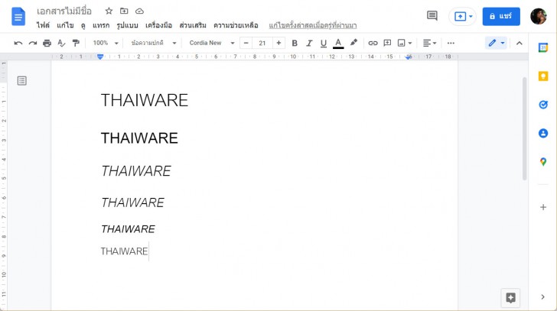The width and height of the screenshot is (557, 311).
Task: Open the รูปแบบ (Format) menu
Action: [x=127, y=25]
